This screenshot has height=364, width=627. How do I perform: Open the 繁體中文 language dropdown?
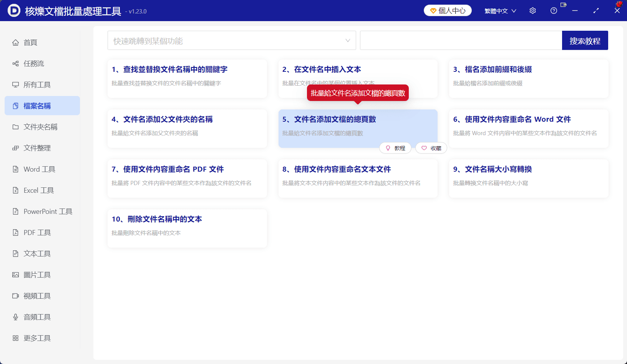tap(500, 11)
